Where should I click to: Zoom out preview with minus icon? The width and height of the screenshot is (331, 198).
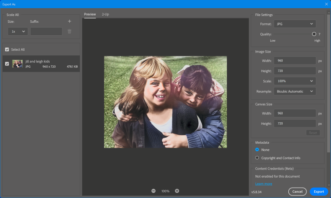pos(153,191)
